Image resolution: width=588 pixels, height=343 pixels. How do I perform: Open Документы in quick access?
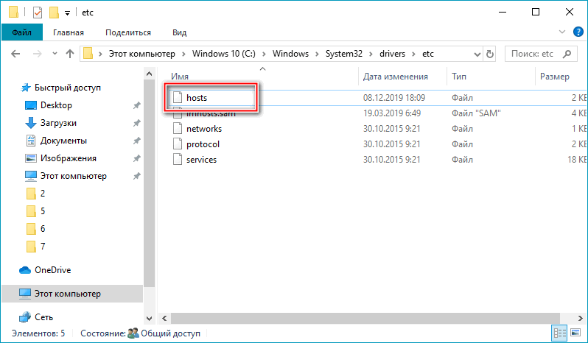63,141
